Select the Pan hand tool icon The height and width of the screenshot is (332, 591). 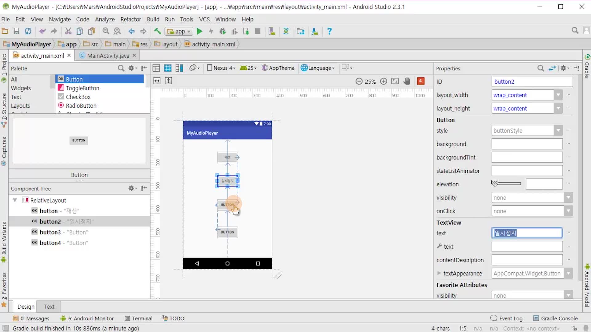tap(407, 81)
